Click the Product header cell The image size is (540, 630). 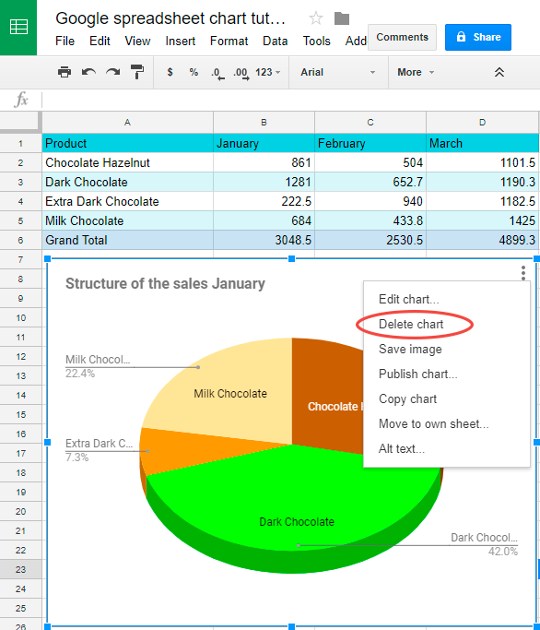click(x=128, y=144)
